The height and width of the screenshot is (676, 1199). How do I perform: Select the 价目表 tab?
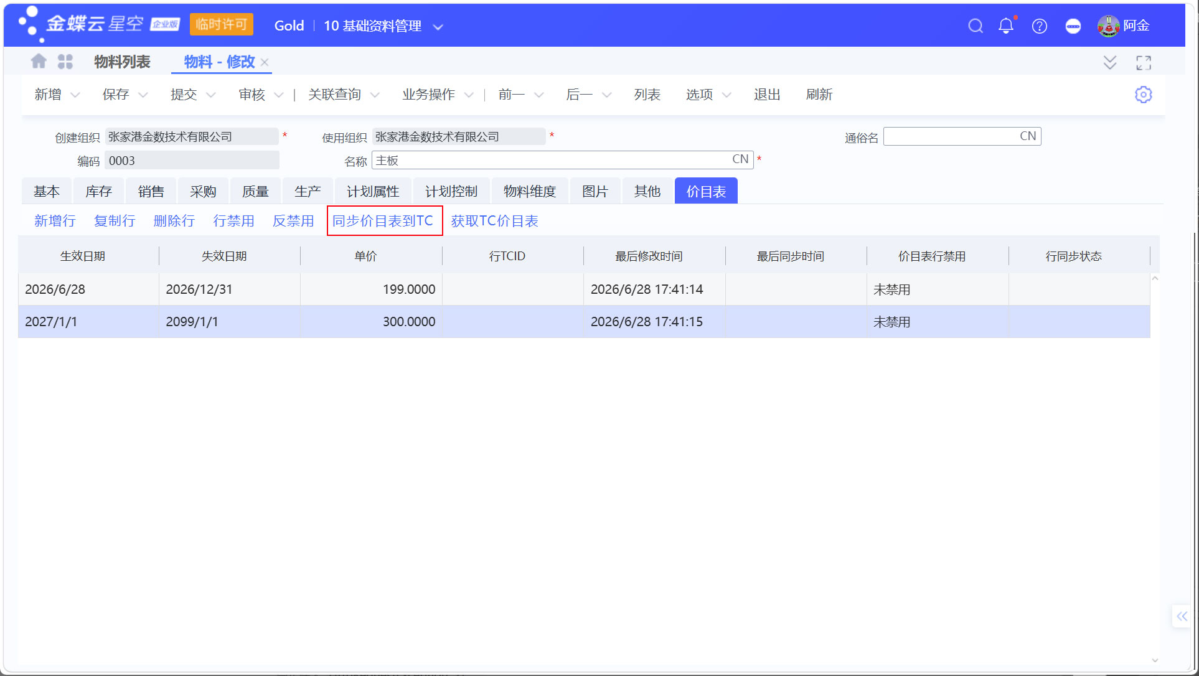pyautogui.click(x=706, y=191)
